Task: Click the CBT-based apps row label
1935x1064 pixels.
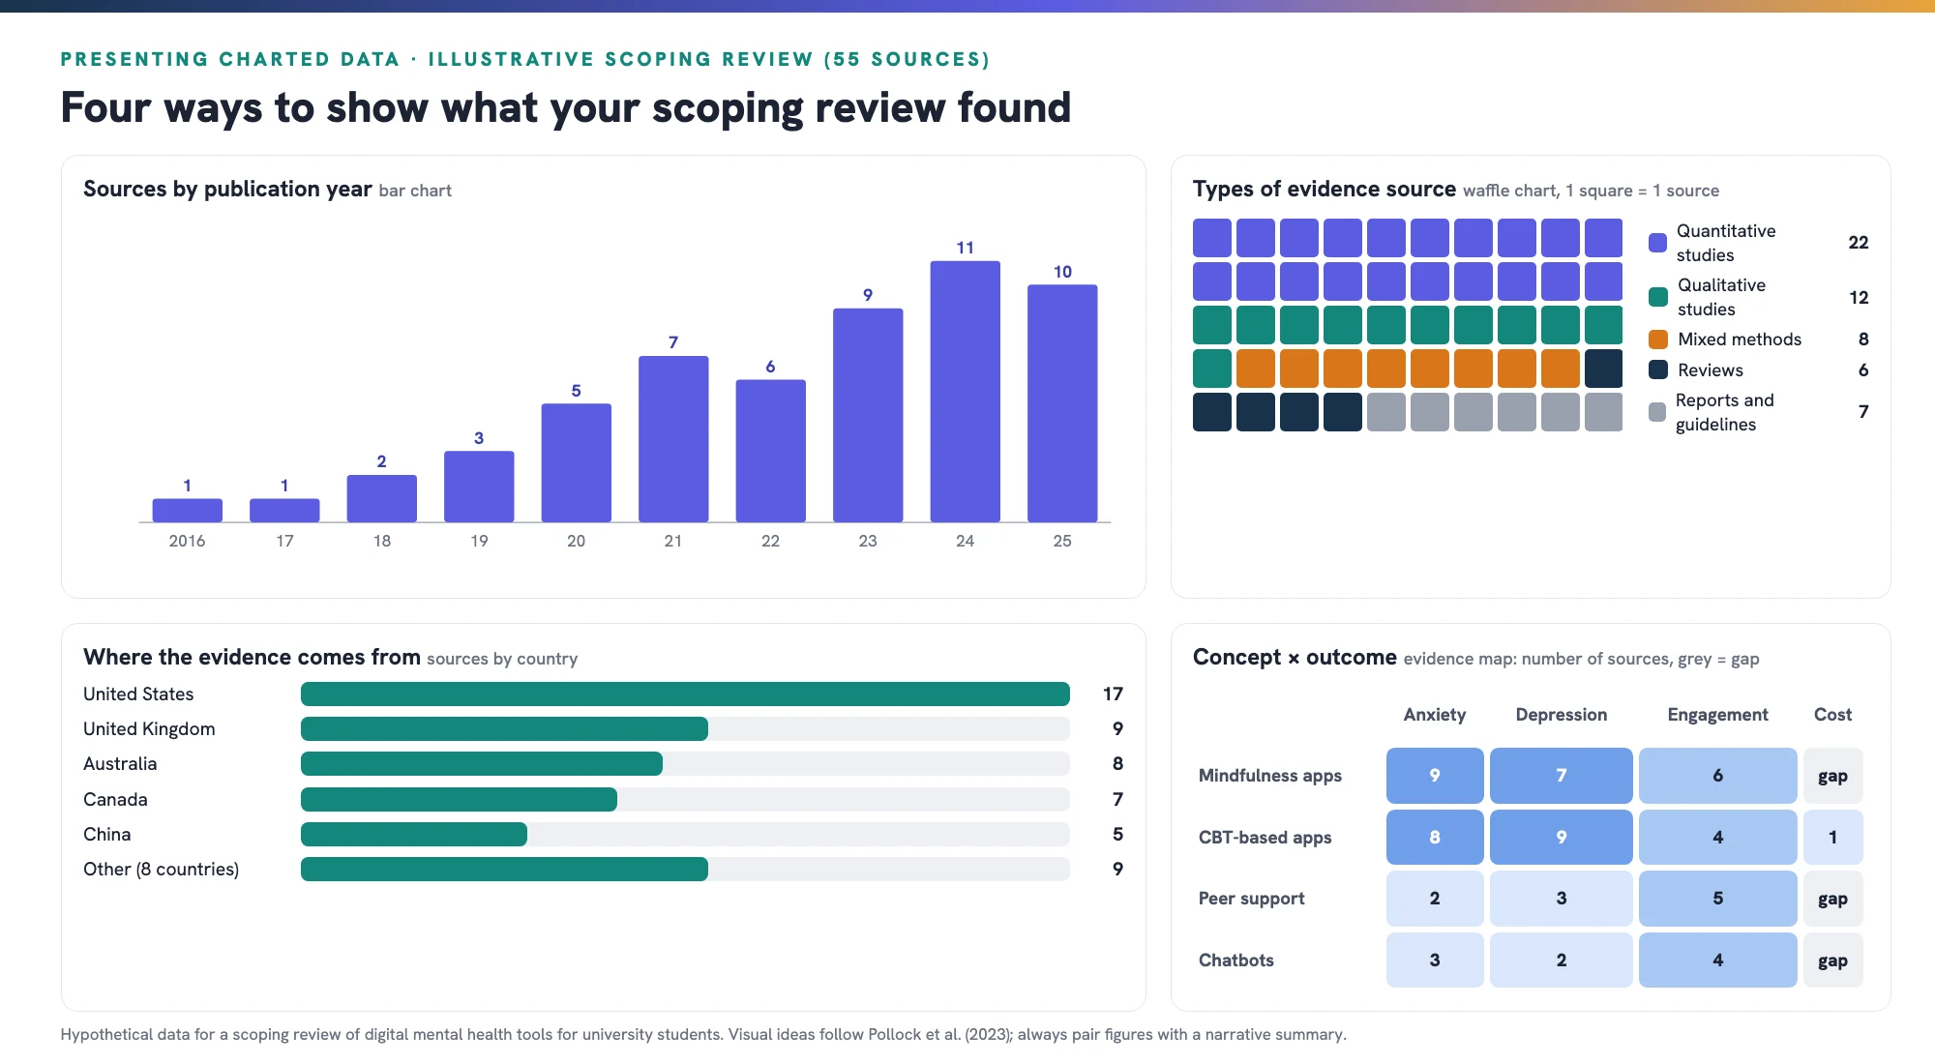Action: pos(1265,838)
